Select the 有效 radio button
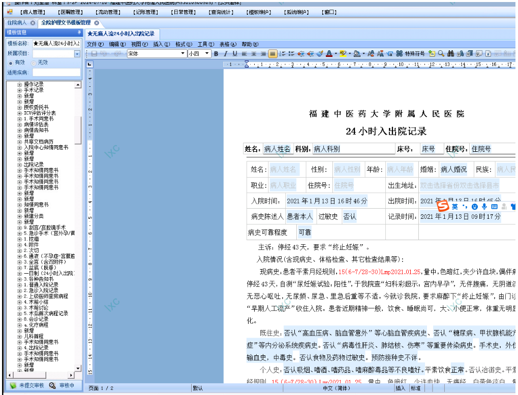This screenshot has width=518, height=395. (11, 62)
